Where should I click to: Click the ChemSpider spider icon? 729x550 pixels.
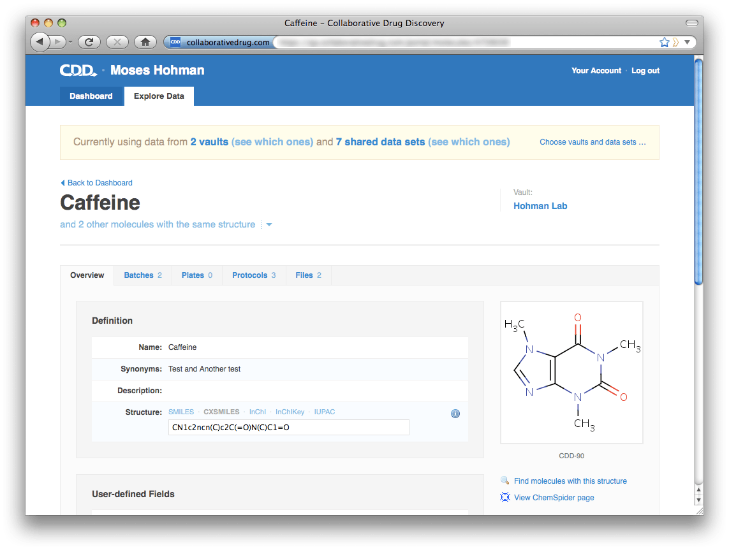(x=505, y=498)
